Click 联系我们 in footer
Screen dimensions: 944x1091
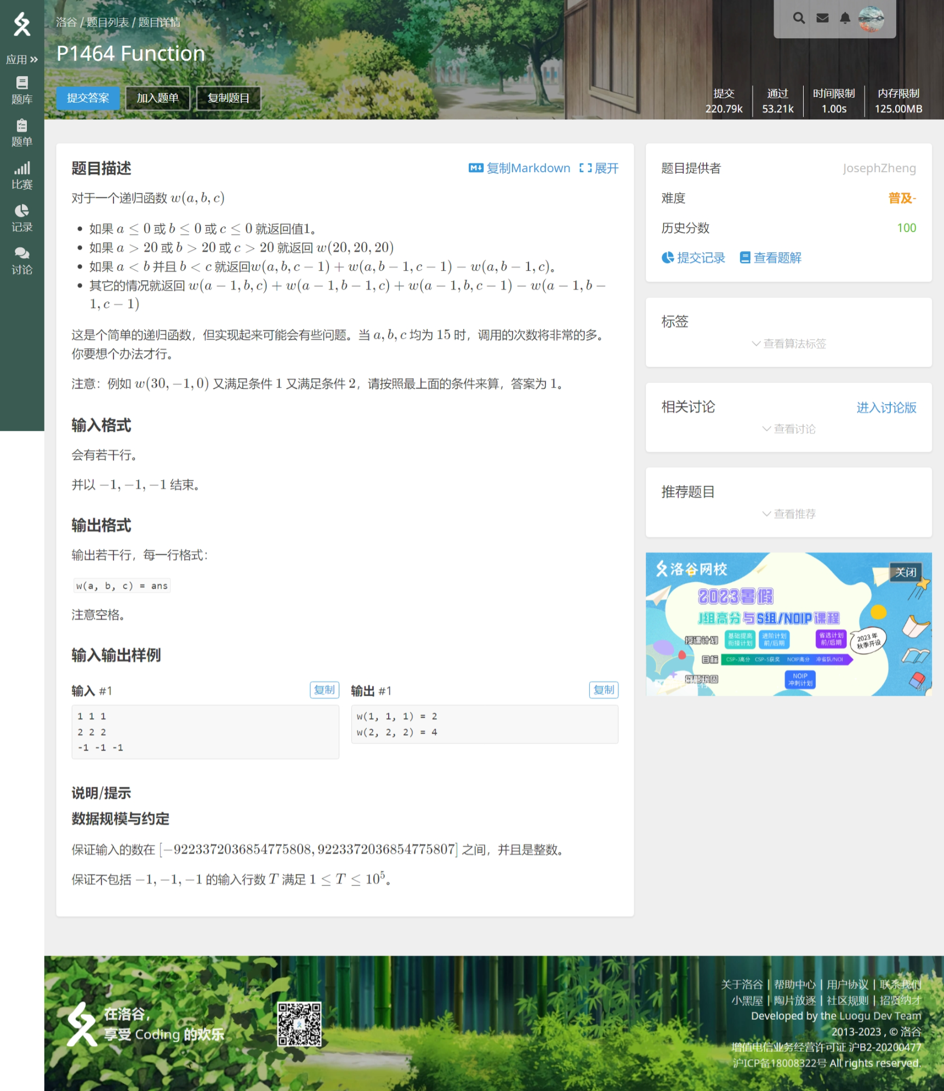tap(900, 985)
